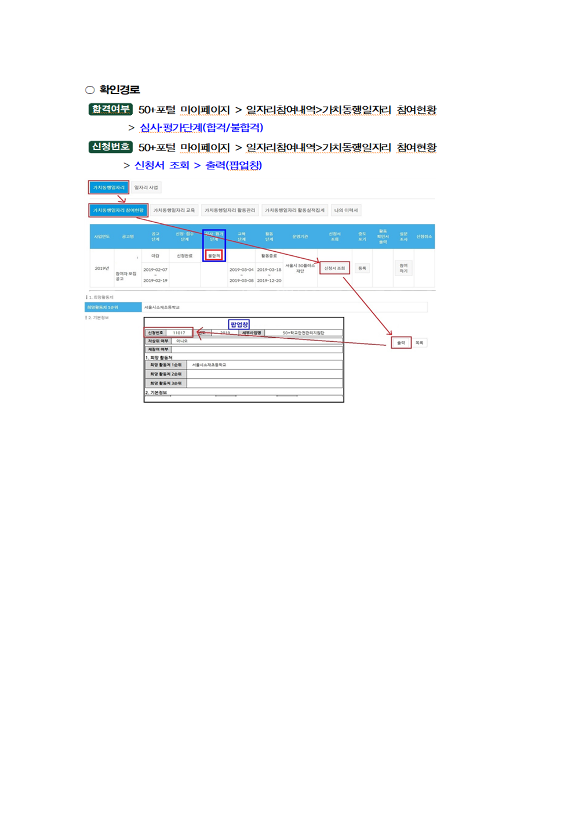Click the 희망활동처 1순위 blue label
This screenshot has width=575, height=814.
pyautogui.click(x=113, y=307)
